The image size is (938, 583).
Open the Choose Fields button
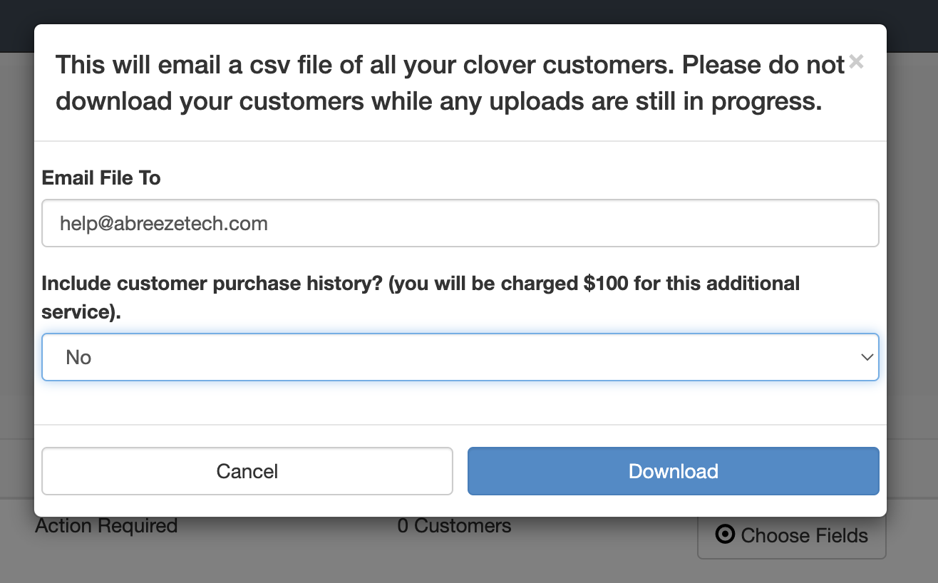(791, 535)
